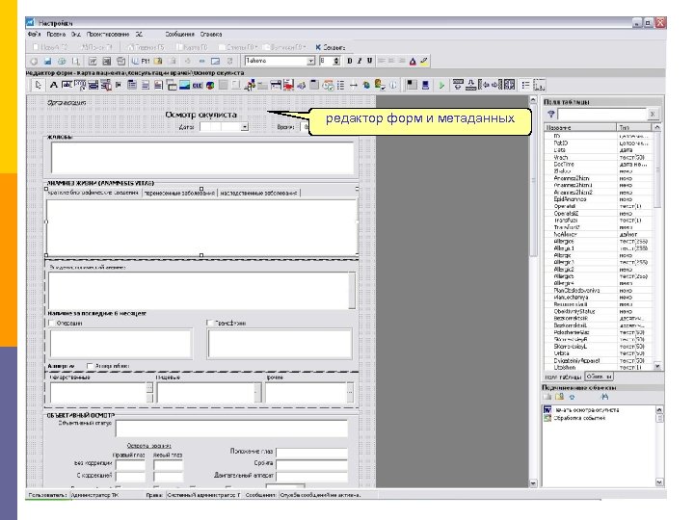Select the text label 'A' tool
This screenshot has width=694, height=520.
54,85
